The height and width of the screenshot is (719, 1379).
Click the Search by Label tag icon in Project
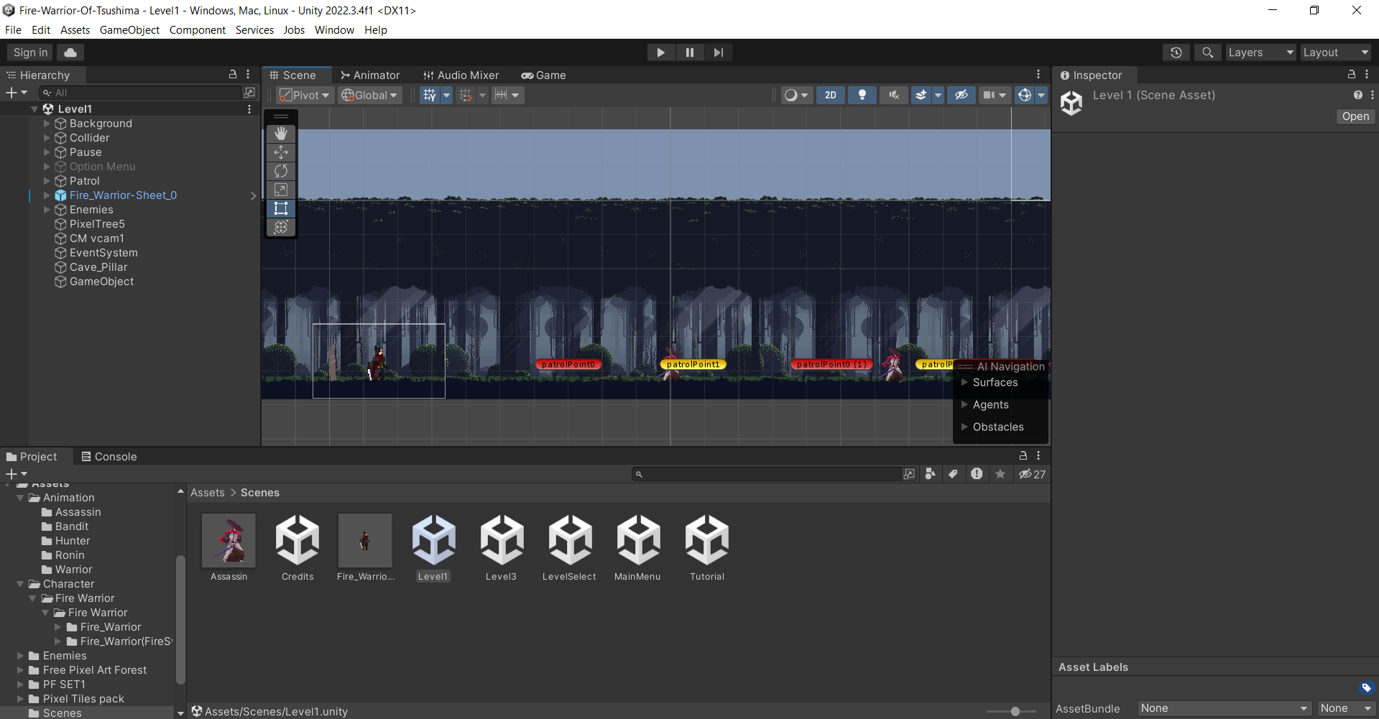(x=954, y=474)
